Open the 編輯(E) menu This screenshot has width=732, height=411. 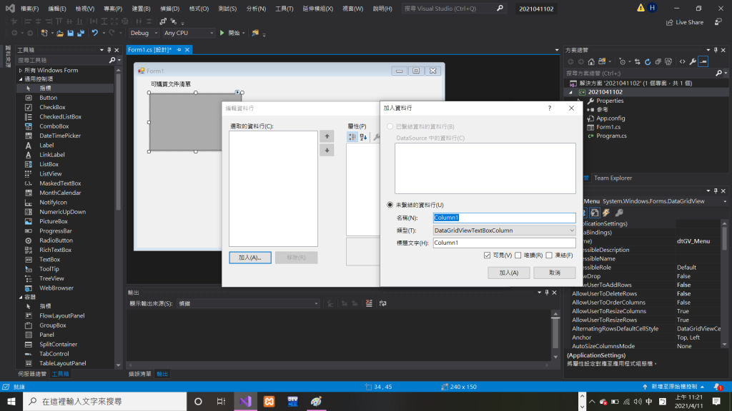tap(57, 9)
